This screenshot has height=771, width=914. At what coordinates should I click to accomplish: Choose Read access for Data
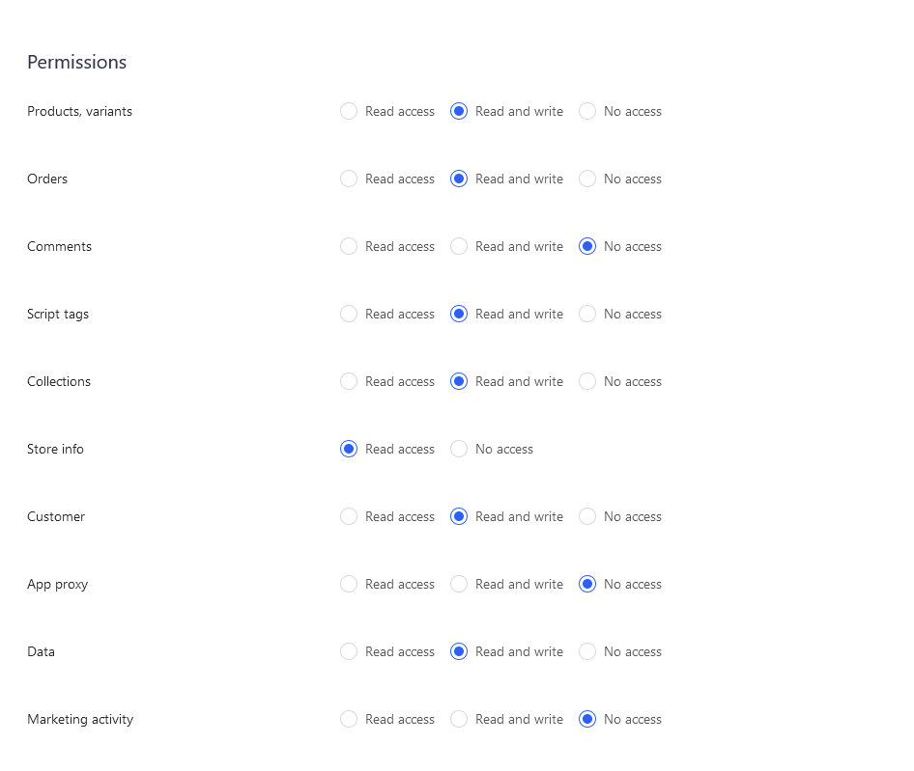click(x=349, y=651)
